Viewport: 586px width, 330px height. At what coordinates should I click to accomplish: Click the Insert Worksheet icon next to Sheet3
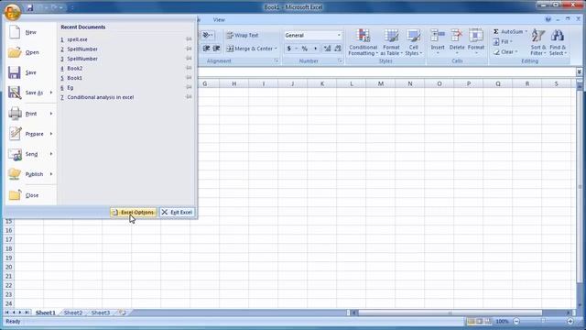coord(122,313)
